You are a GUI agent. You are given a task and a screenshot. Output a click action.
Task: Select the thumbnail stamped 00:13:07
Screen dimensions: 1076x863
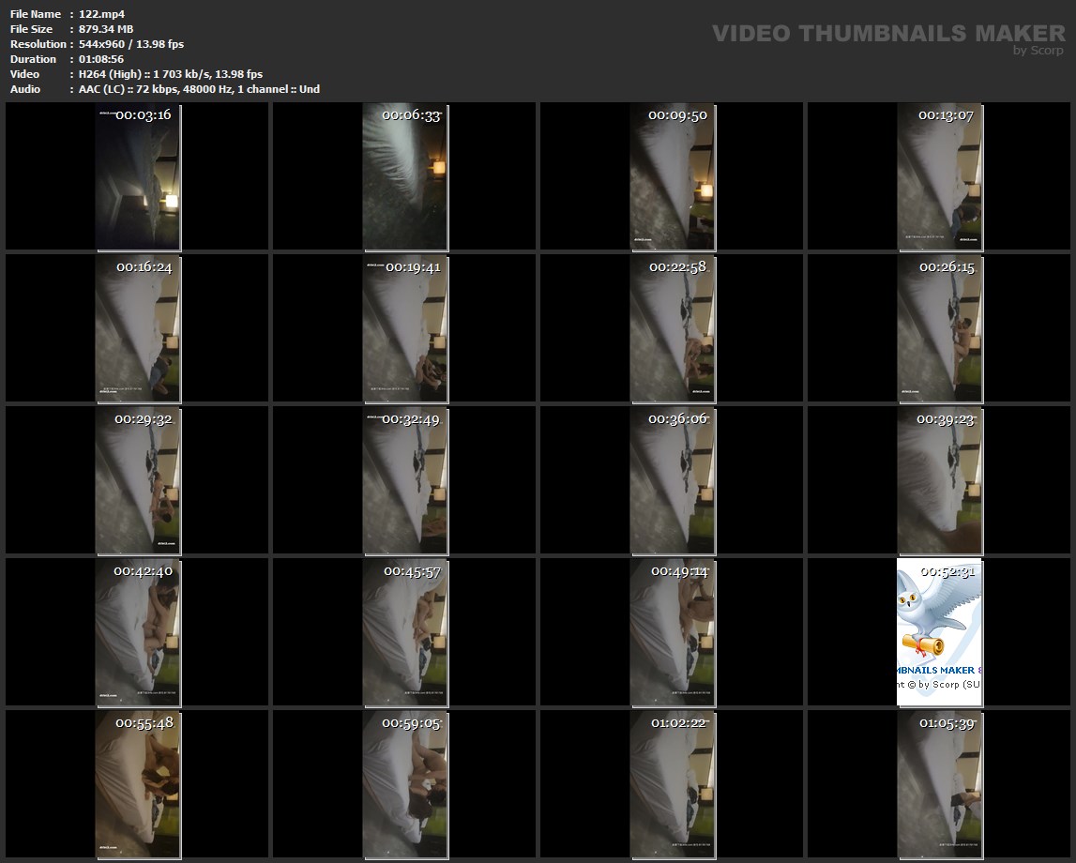939,177
